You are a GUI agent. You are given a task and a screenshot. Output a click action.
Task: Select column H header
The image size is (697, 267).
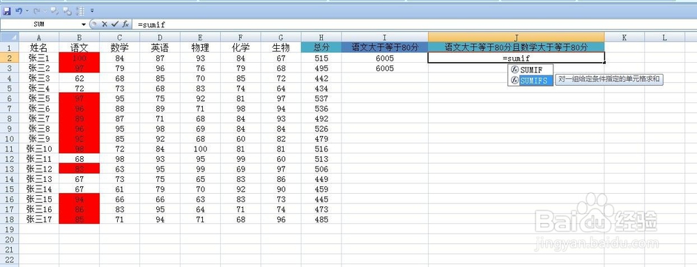(321, 38)
